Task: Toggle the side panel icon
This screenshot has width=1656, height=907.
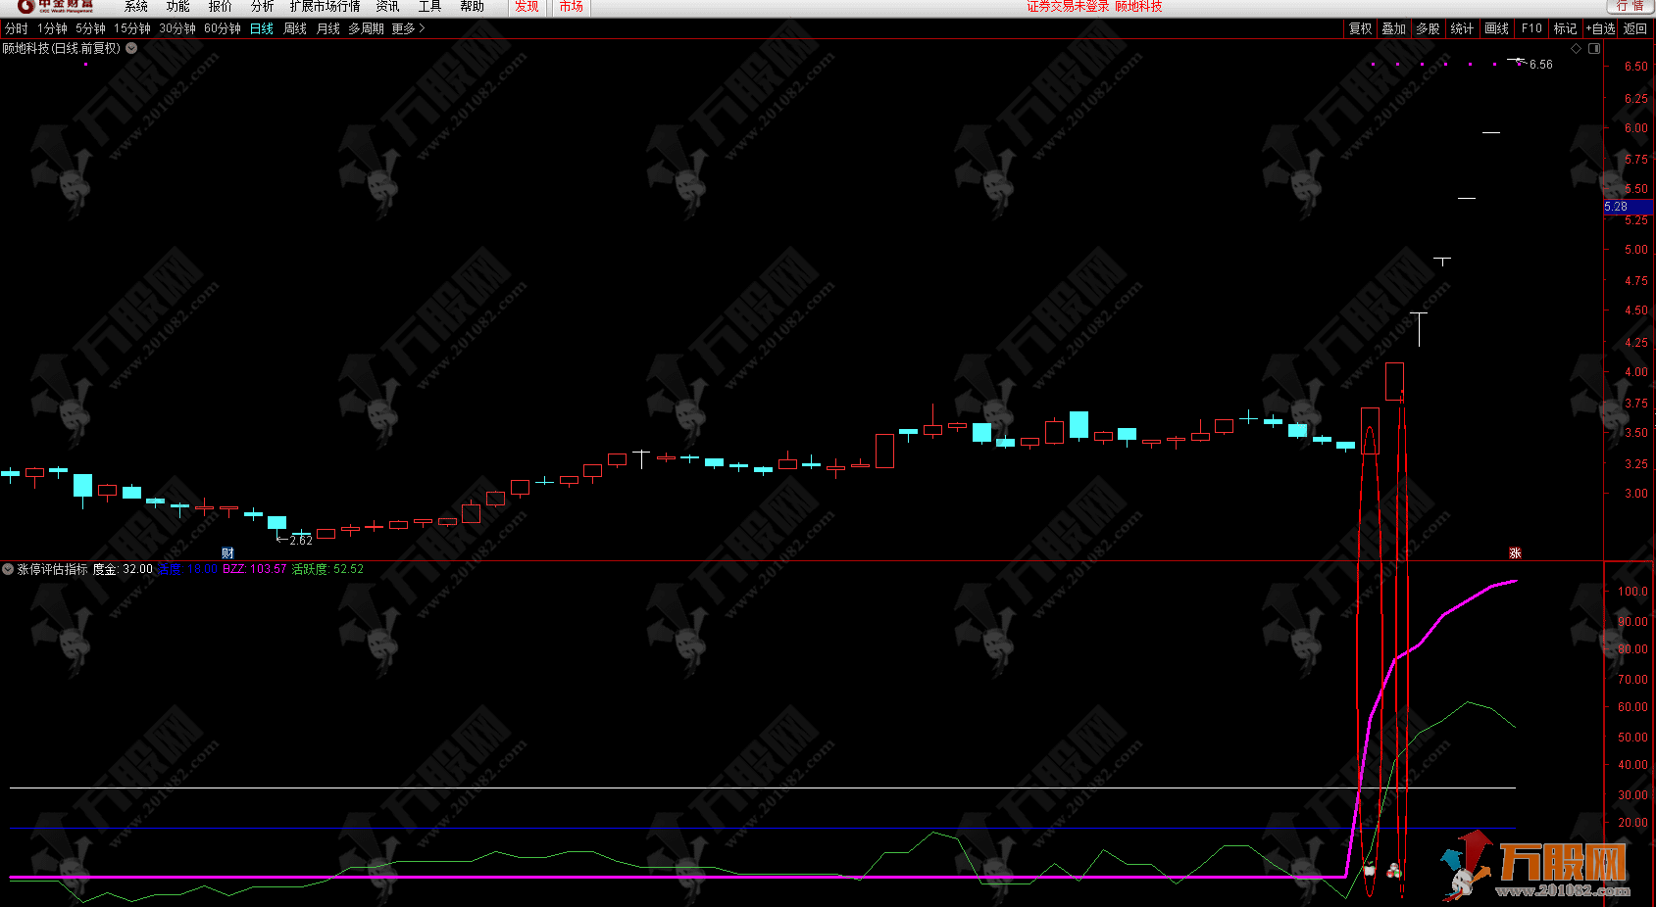Action: coord(1594,48)
